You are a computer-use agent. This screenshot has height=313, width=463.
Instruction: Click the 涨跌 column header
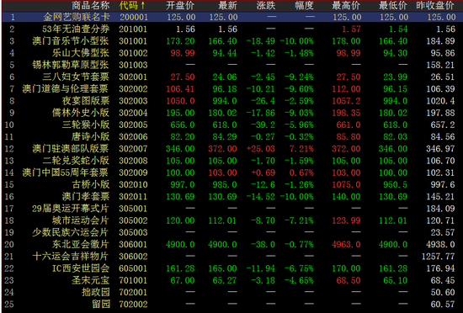(x=266, y=5)
